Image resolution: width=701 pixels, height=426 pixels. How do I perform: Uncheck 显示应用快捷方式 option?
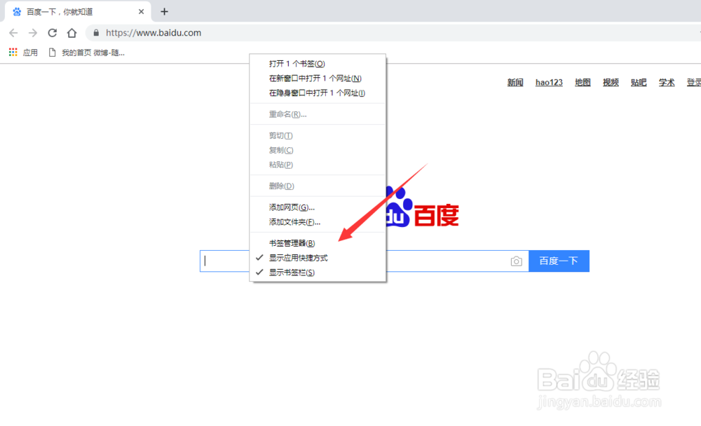tap(318, 258)
